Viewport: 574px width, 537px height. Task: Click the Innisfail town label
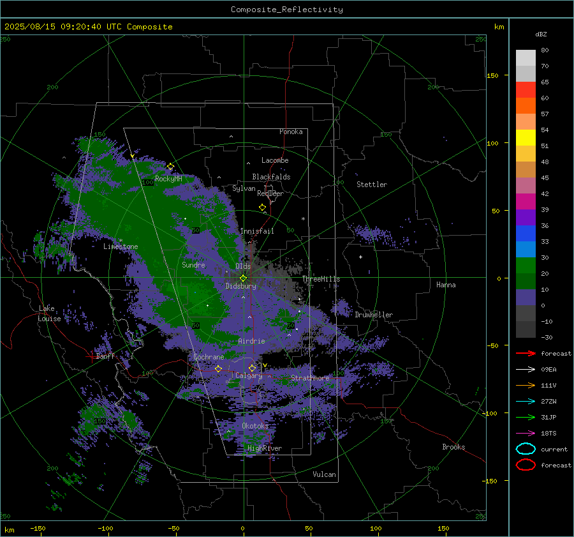tap(257, 231)
